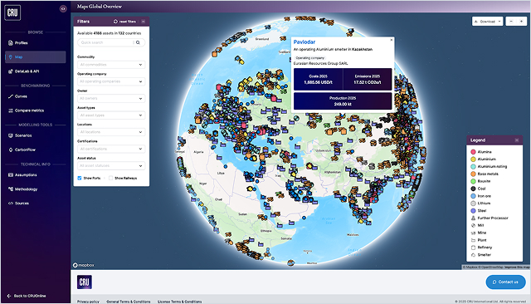Click the Pavlodar title link
The width and height of the screenshot is (531, 304).
304,42
